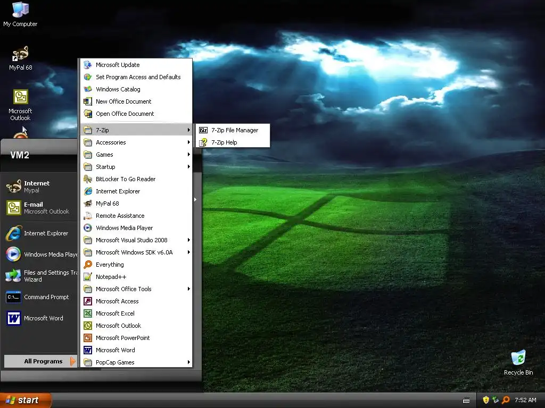This screenshot has height=408, width=545.
Task: Expand the Accessories submenu arrow
Action: click(x=189, y=142)
